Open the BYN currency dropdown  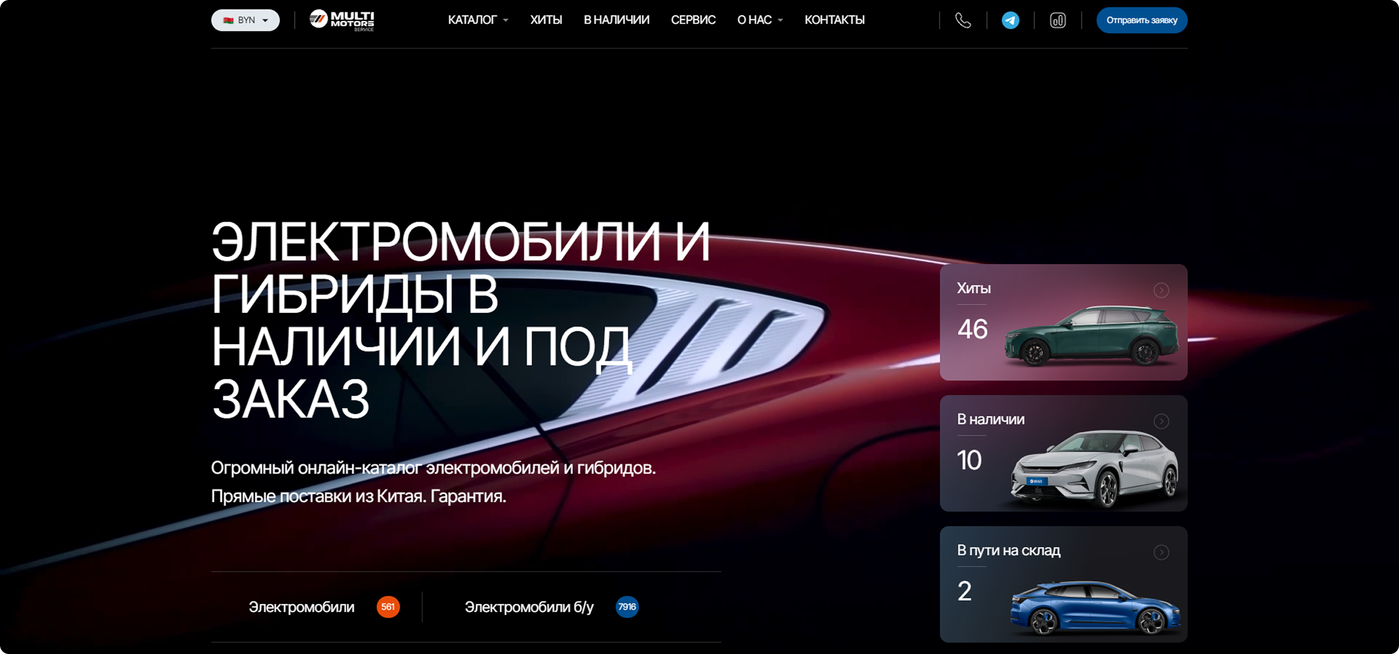(x=246, y=20)
